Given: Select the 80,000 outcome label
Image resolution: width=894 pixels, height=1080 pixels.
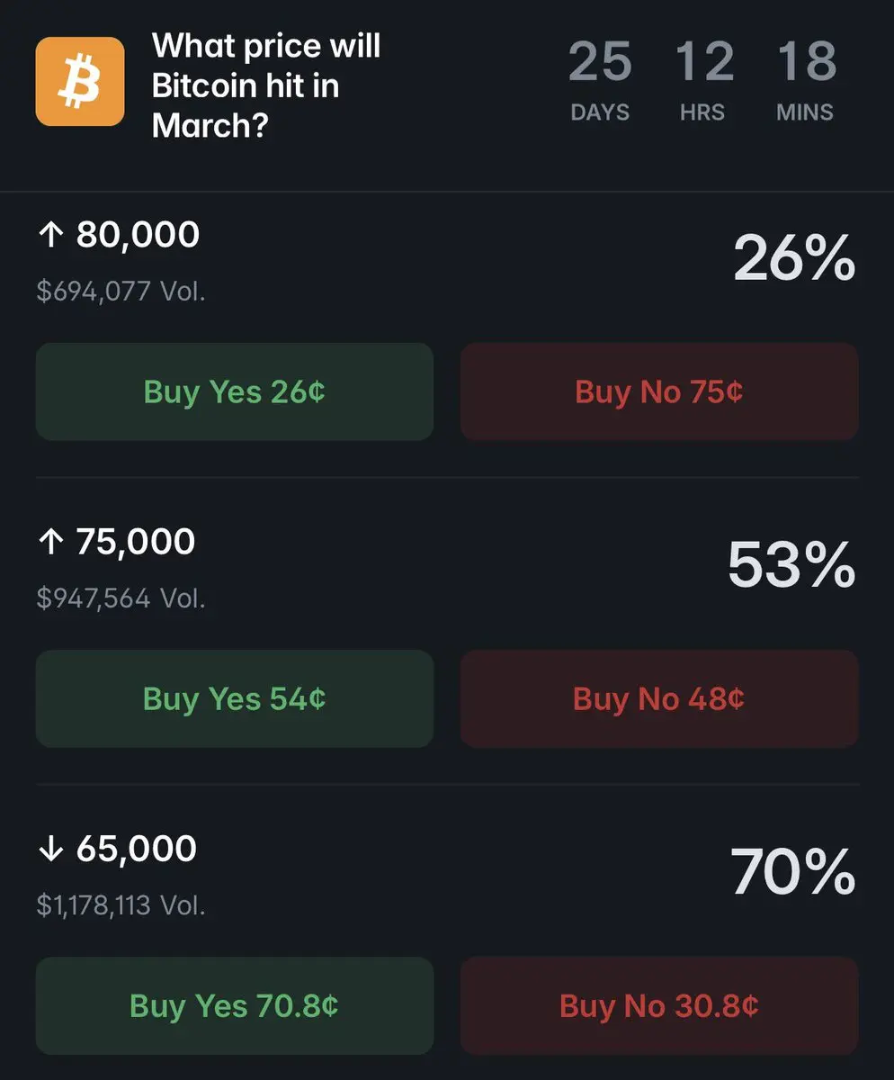Looking at the screenshot, I should (138, 235).
